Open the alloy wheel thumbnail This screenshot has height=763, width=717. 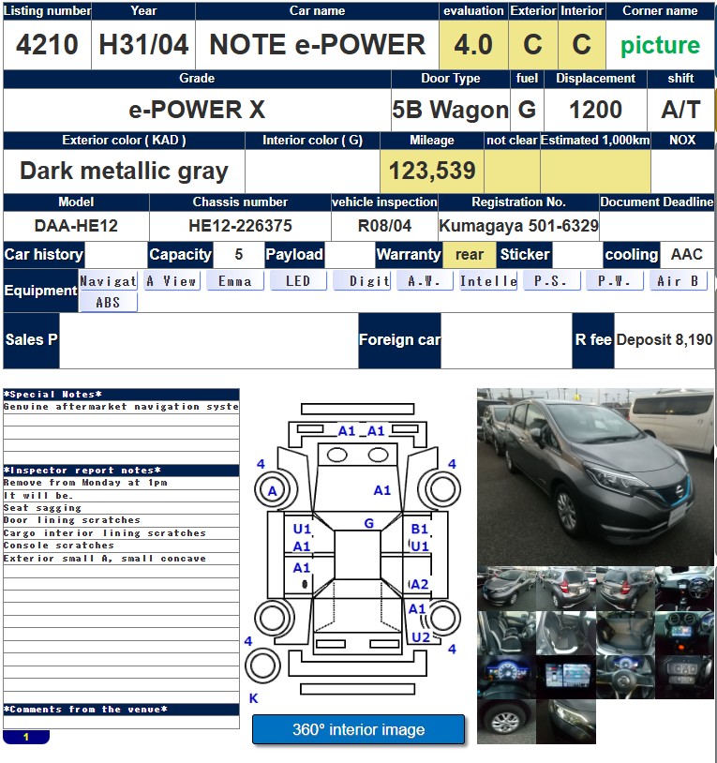[x=506, y=722]
